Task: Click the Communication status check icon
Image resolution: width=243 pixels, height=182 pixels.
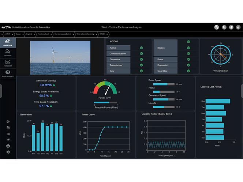Action: tap(141, 54)
